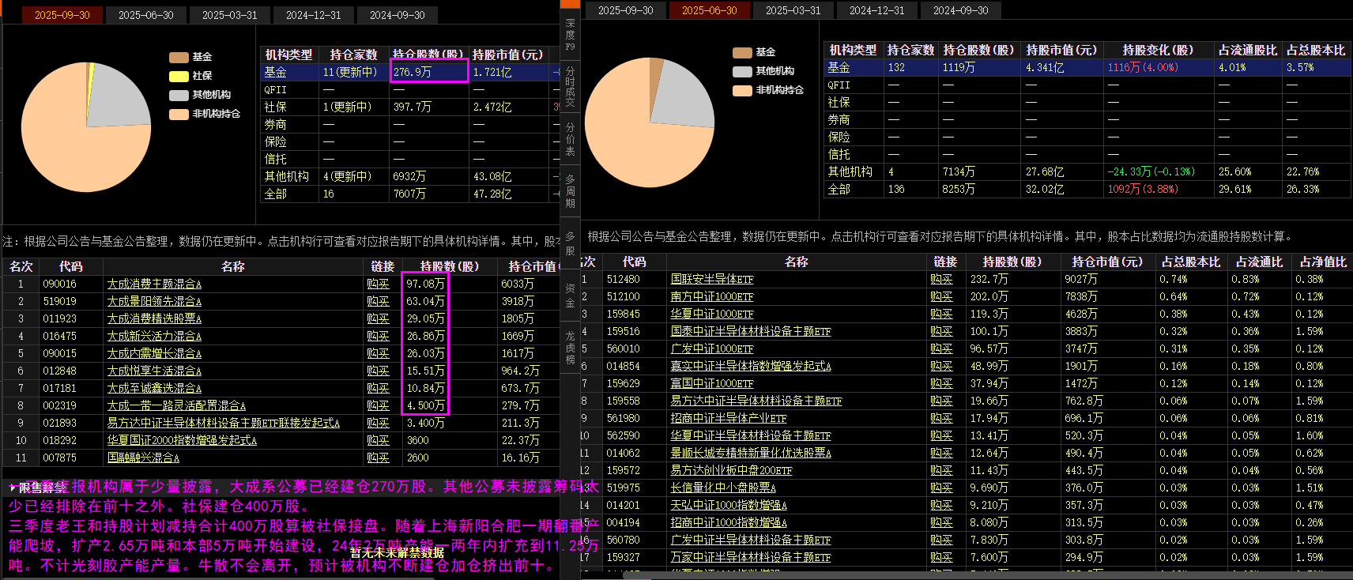Select the 2025-09-30 date tab in the right panel
Screen dimensions: 1353x580
tap(625, 10)
